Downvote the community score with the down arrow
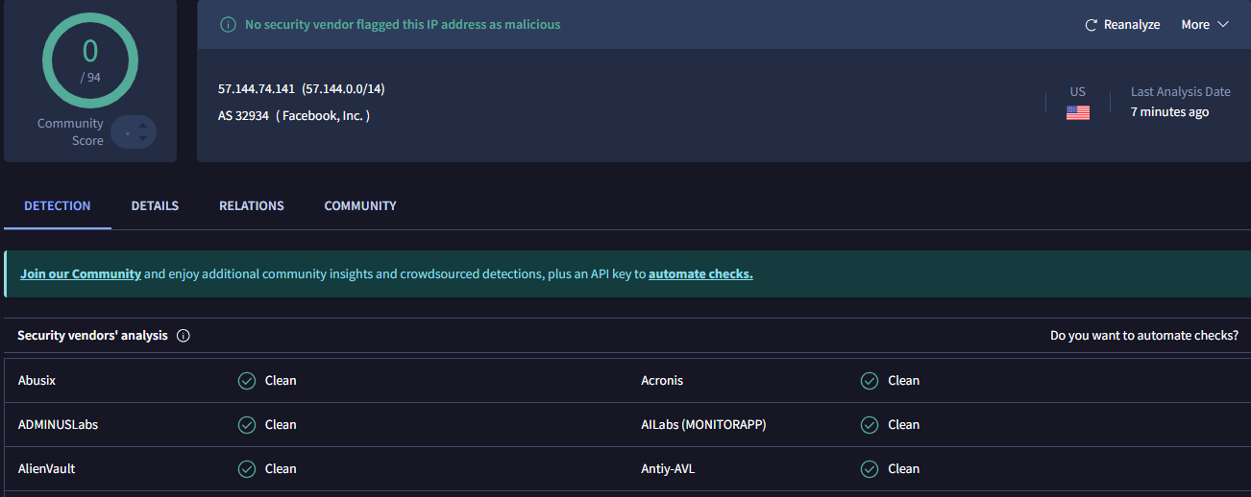 point(143,139)
